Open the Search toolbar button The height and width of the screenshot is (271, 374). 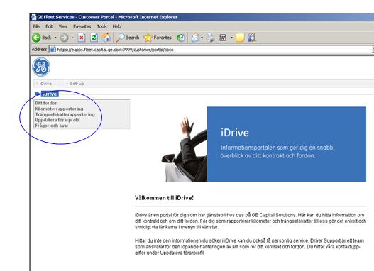128,38
